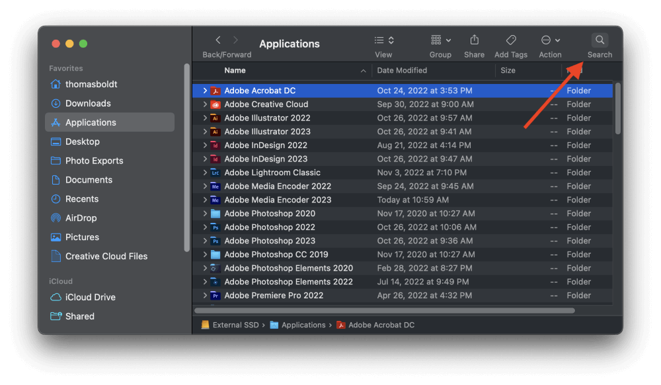Expand the Adobe Photoshop Elements 2020 folder
This screenshot has height=385, width=661.
pyautogui.click(x=205, y=268)
